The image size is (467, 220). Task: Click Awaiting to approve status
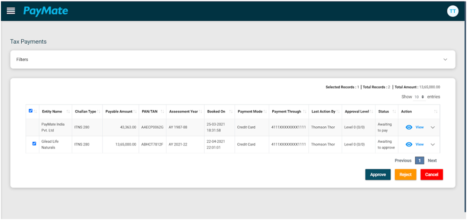tap(386, 144)
